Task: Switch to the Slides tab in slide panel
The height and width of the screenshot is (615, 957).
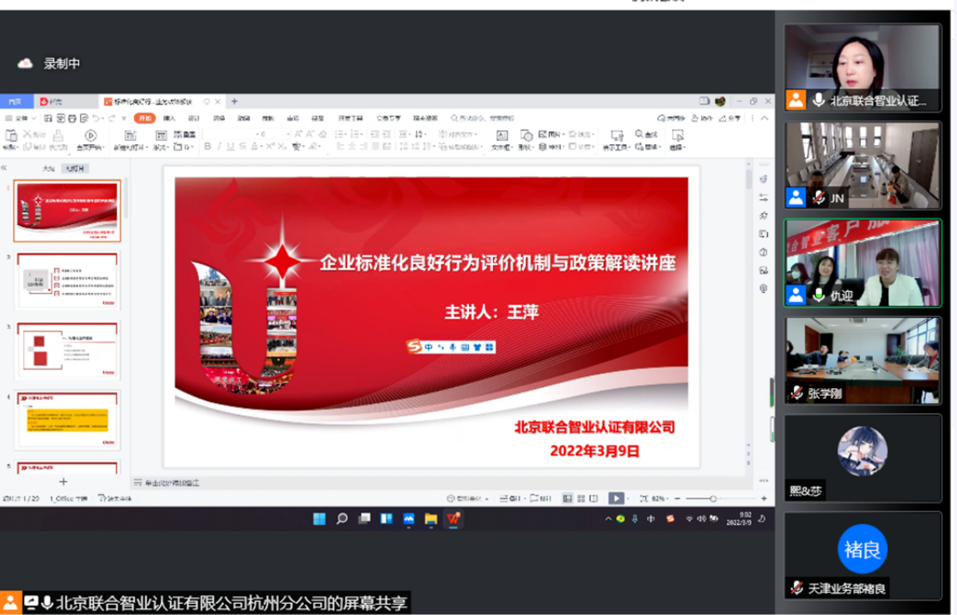Action: 75,168
